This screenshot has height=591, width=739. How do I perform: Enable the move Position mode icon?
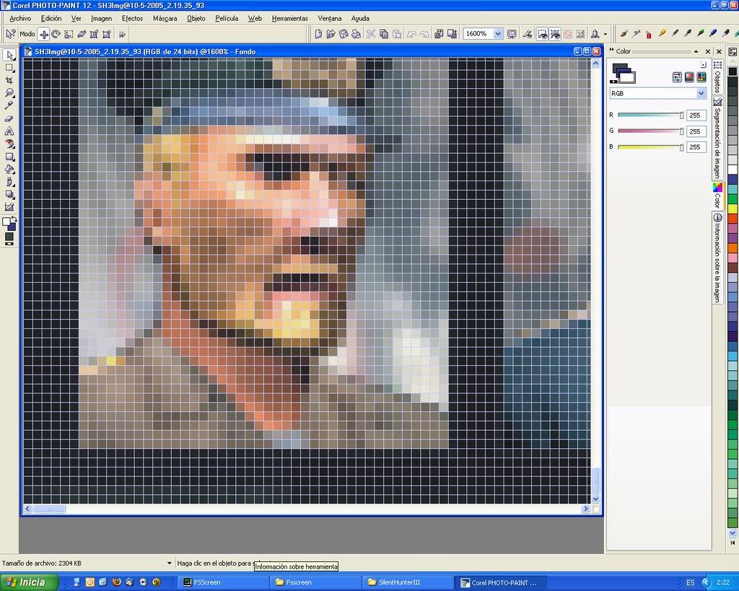[x=44, y=34]
